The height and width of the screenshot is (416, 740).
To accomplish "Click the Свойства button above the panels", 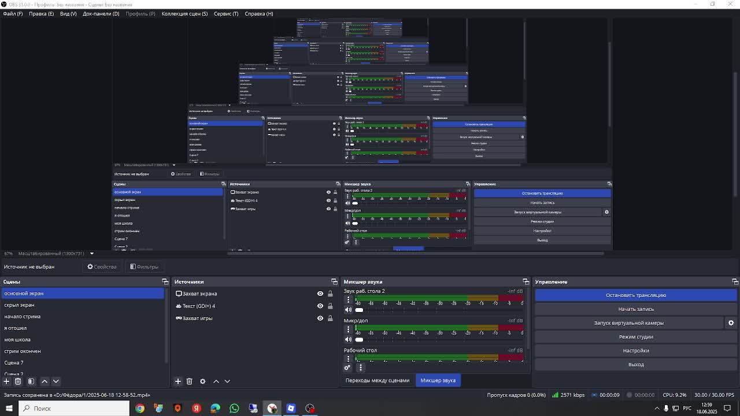I will coord(102,267).
